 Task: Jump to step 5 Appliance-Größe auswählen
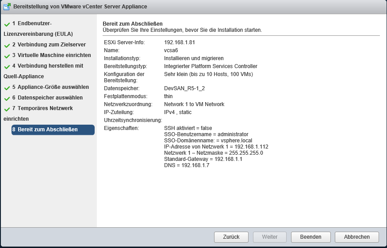(x=50, y=87)
